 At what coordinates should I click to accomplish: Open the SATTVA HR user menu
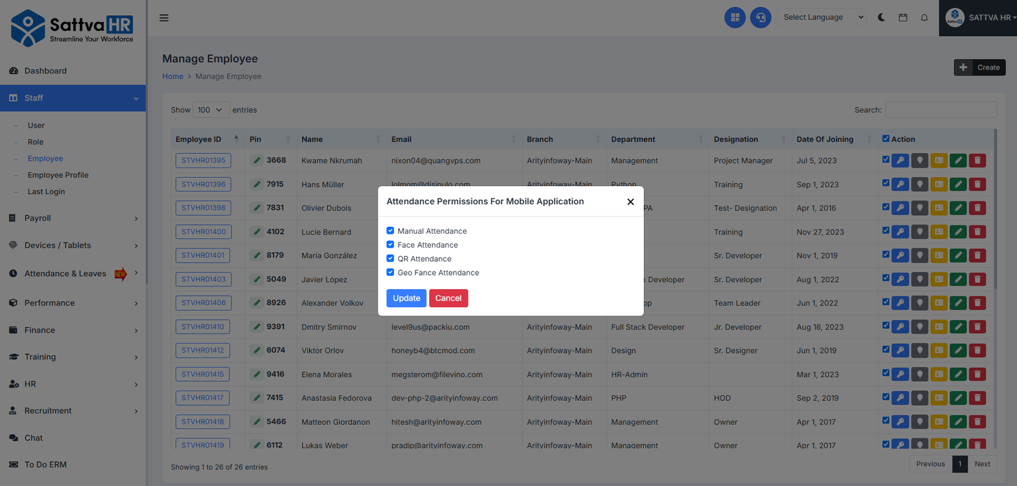pos(979,18)
